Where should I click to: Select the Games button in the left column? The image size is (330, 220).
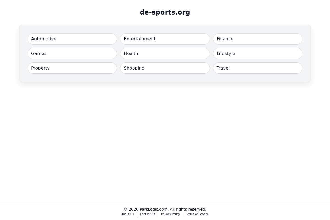tap(72, 53)
